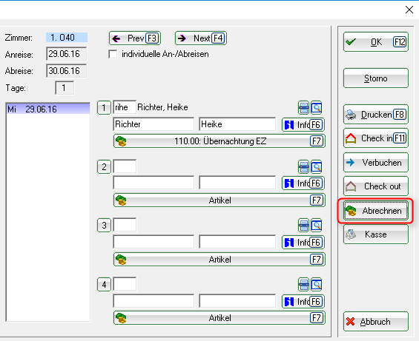Open 110.00 Übernachtung EZ article button

[219, 141]
